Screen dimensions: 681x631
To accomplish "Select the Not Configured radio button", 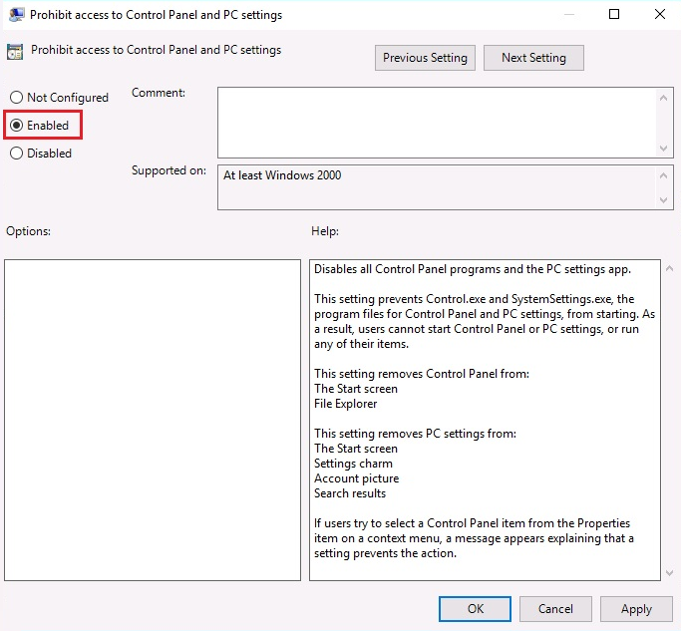I will pyautogui.click(x=16, y=98).
